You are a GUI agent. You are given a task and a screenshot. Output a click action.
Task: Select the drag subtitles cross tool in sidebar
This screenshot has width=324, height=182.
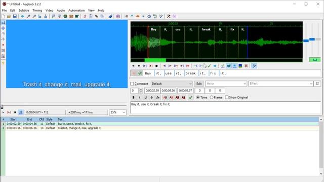(3, 28)
